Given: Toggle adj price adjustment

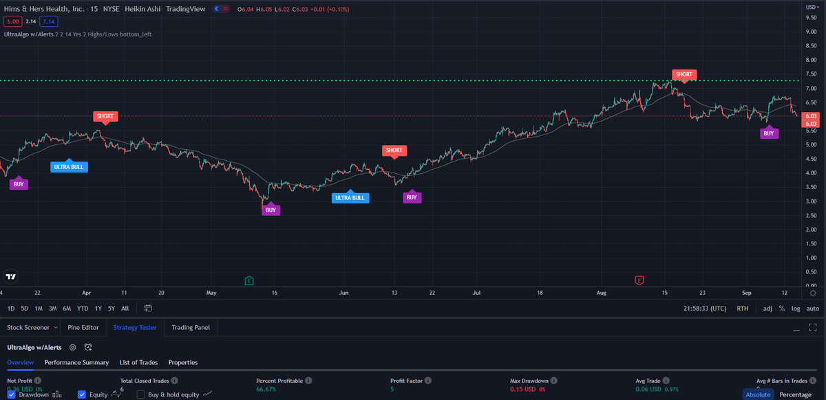Looking at the screenshot, I should pos(767,309).
